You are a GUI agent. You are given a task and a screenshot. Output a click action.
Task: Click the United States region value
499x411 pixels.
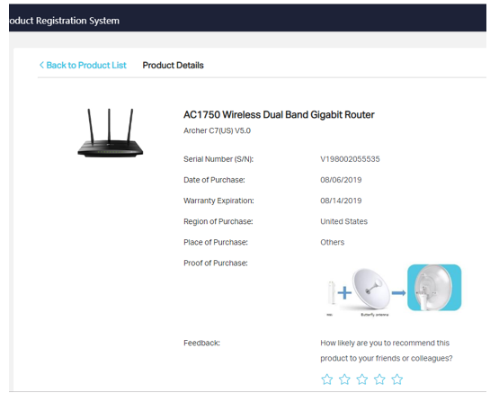[343, 221]
